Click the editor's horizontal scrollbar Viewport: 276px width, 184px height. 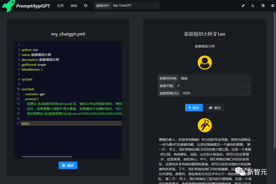46,156
